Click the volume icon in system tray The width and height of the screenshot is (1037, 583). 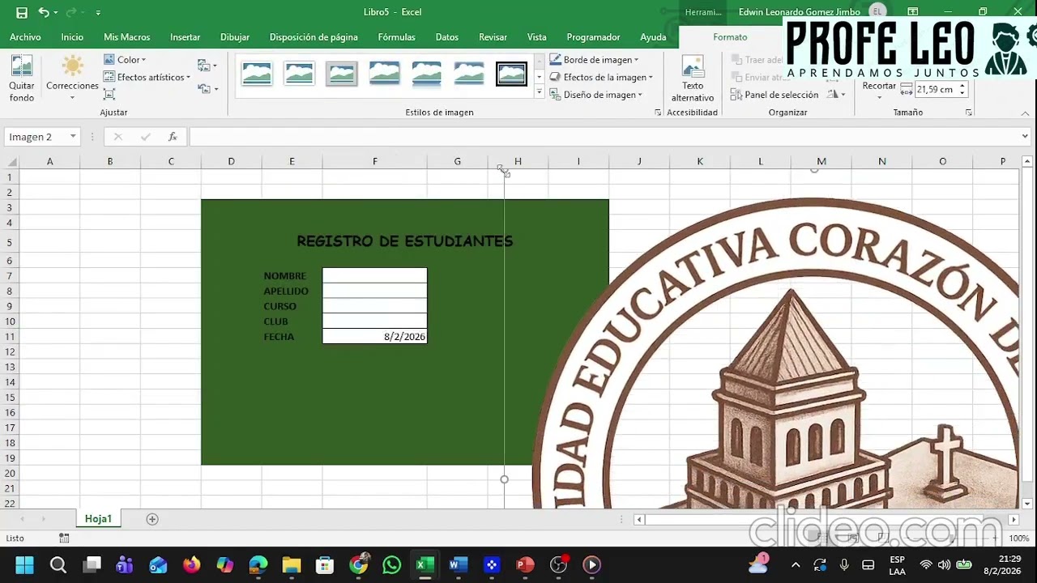click(x=944, y=565)
